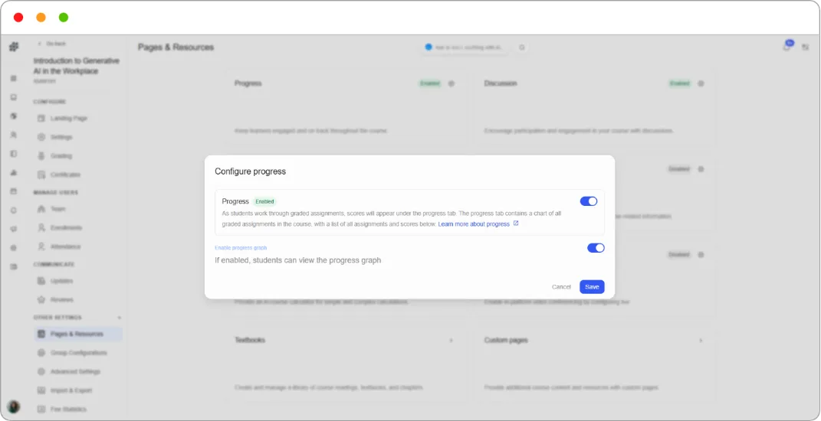The height and width of the screenshot is (421, 821).
Task: Open the notifications bell with badge
Action: [x=787, y=46]
